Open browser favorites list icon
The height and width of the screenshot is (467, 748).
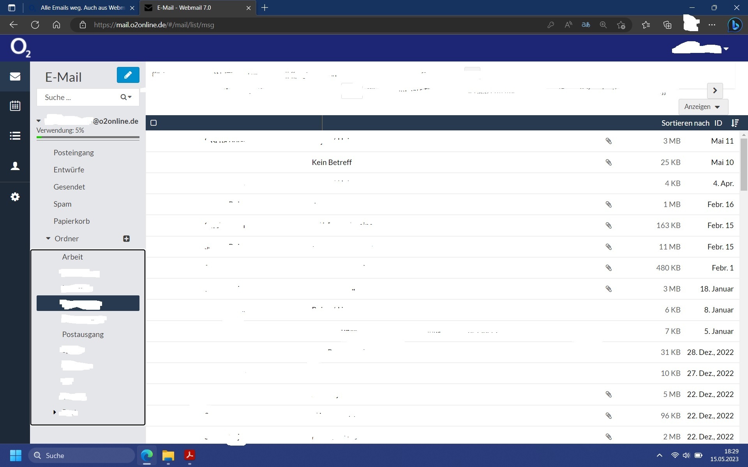[646, 25]
